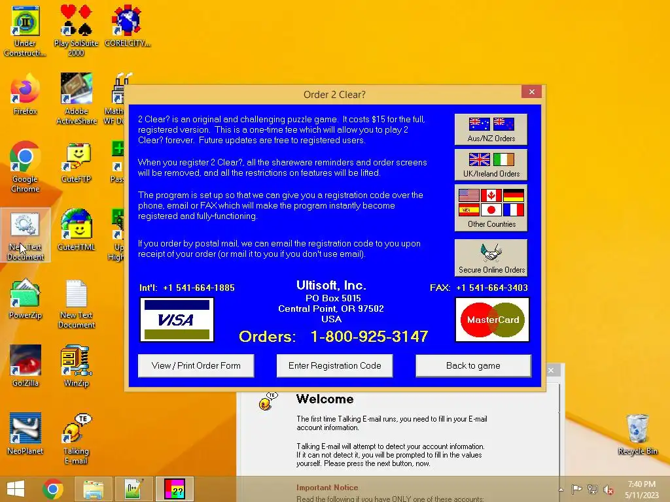670x502 pixels.
Task: Switch to 2 Clear? taskbar icon
Action: (174, 489)
